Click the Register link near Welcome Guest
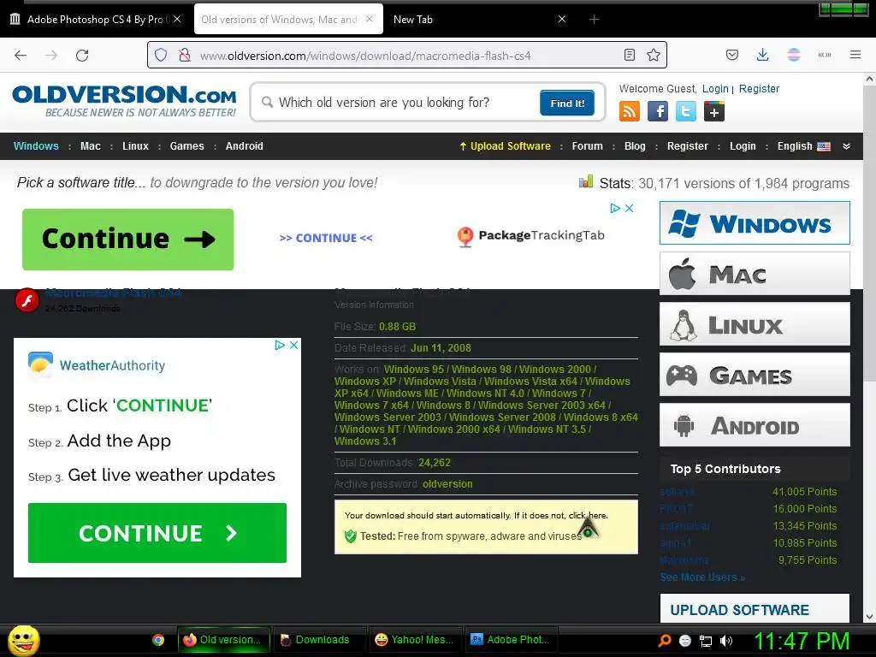This screenshot has height=657, width=876. (759, 89)
